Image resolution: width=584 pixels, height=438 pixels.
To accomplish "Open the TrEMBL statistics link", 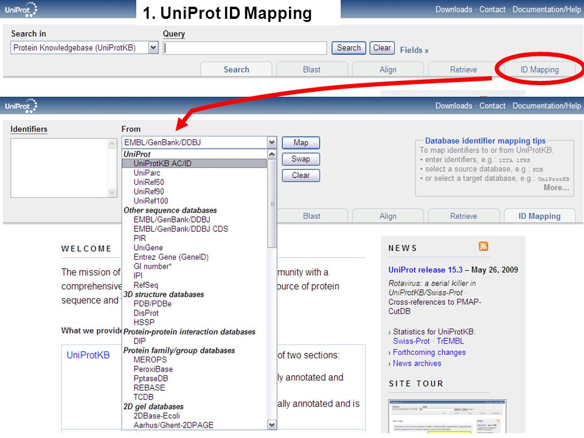I will point(450,341).
